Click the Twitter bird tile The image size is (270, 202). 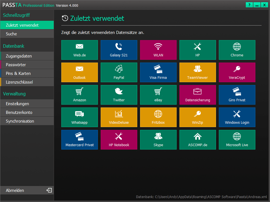click(119, 95)
